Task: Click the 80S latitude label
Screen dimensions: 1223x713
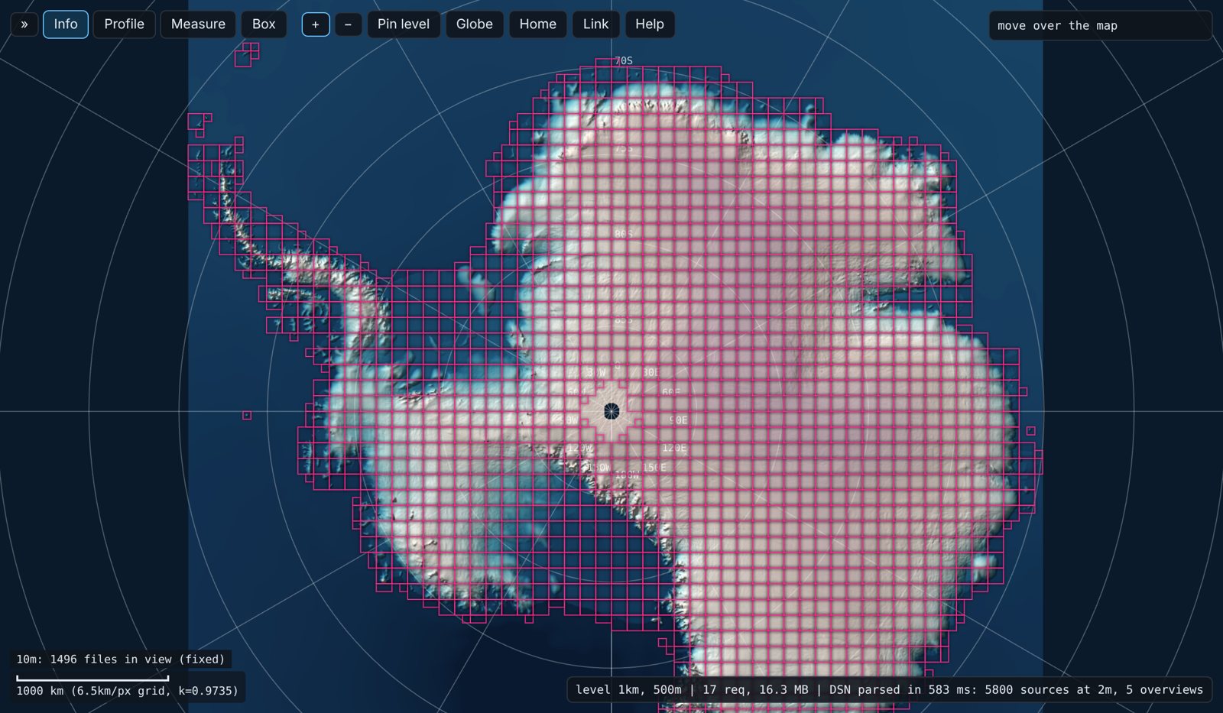Action: point(624,234)
